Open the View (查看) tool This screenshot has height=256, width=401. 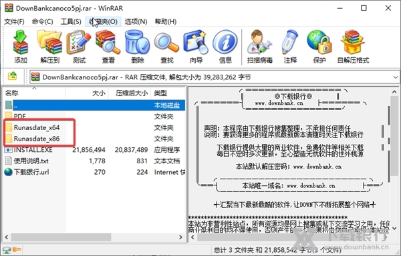point(108,42)
